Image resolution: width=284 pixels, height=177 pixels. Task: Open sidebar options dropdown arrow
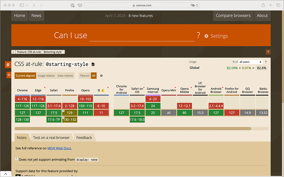point(27,5)
